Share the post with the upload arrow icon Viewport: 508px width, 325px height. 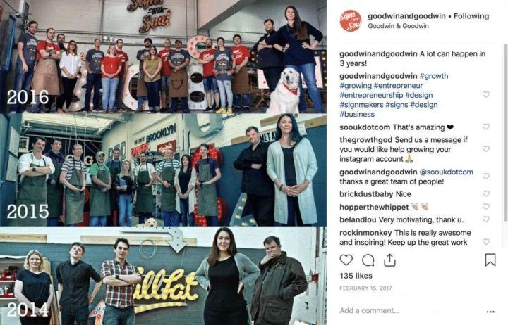389,260
